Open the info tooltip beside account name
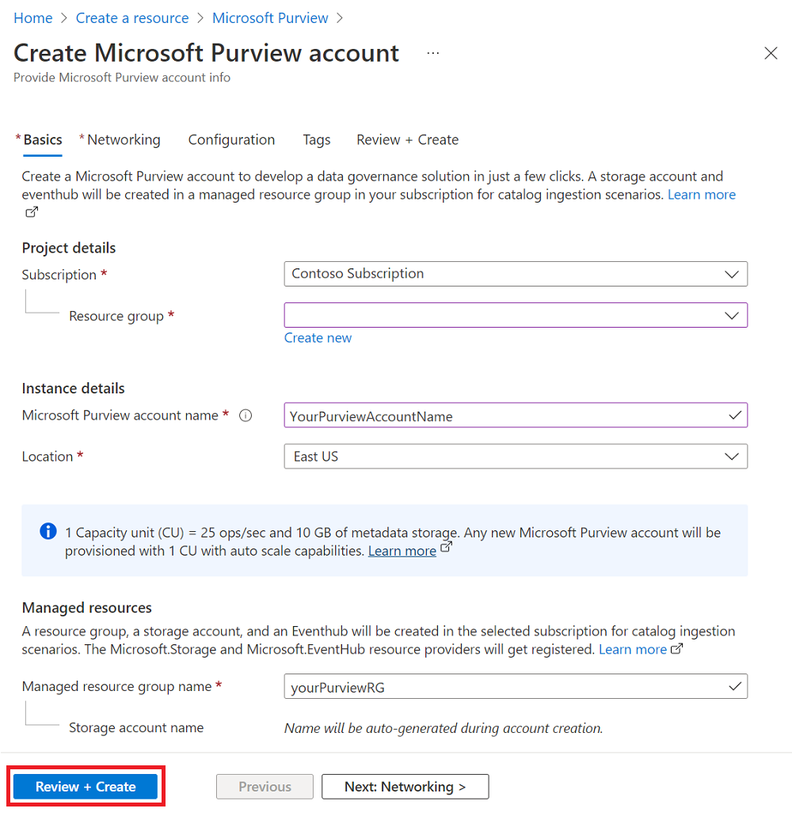 pos(246,415)
